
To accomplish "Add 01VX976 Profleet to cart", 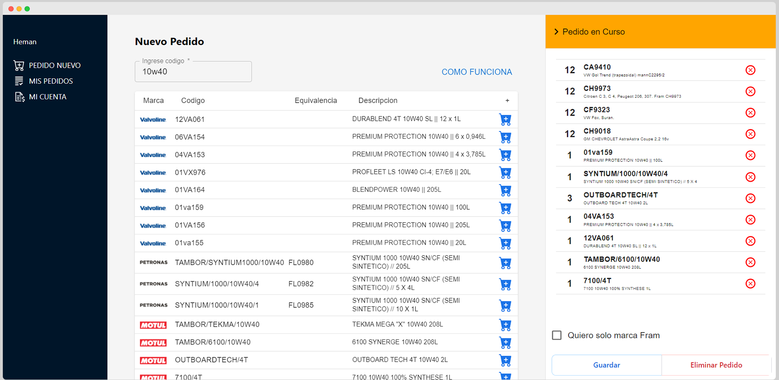I will [x=505, y=172].
